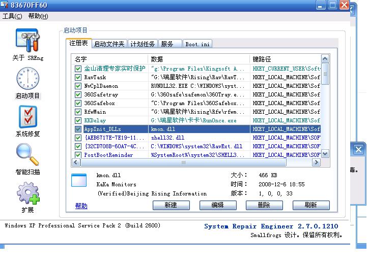Image resolution: width=368 pixels, height=266 pixels.
Task: Select the 启动项目 clock icon
Action: pyautogui.click(x=27, y=79)
